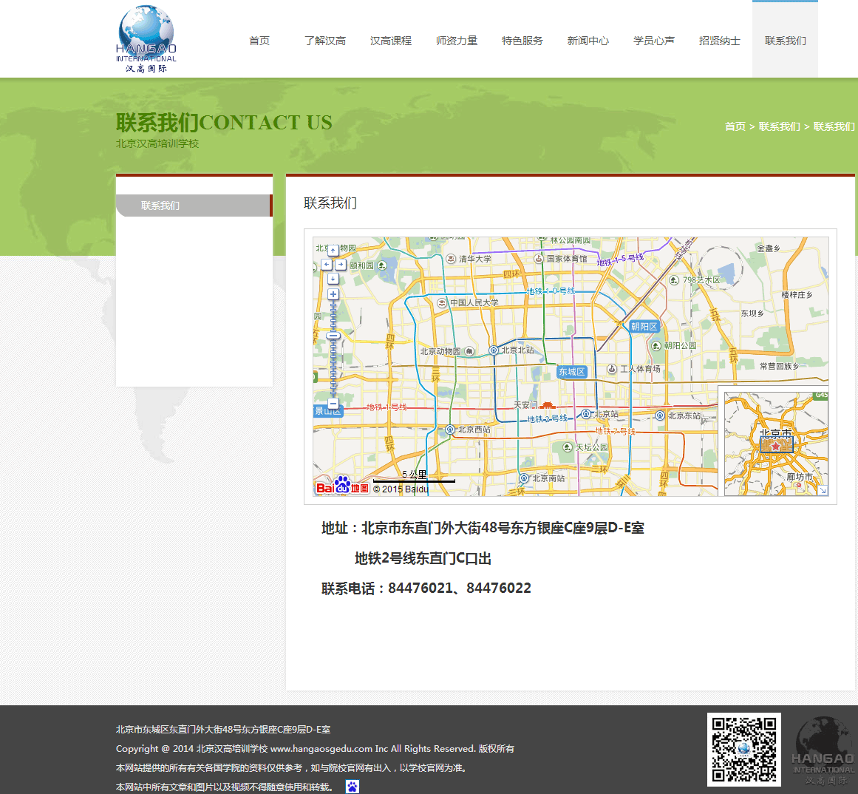
Task: Click the 颐和园 park marker icon
Action: point(382,265)
